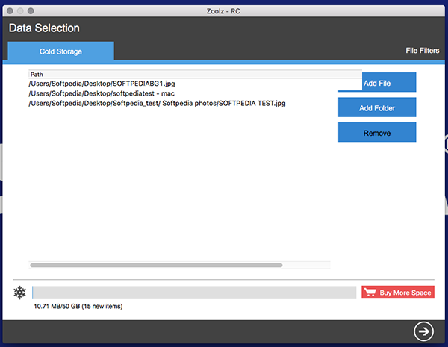Click the shopping cart icon

(x=370, y=293)
